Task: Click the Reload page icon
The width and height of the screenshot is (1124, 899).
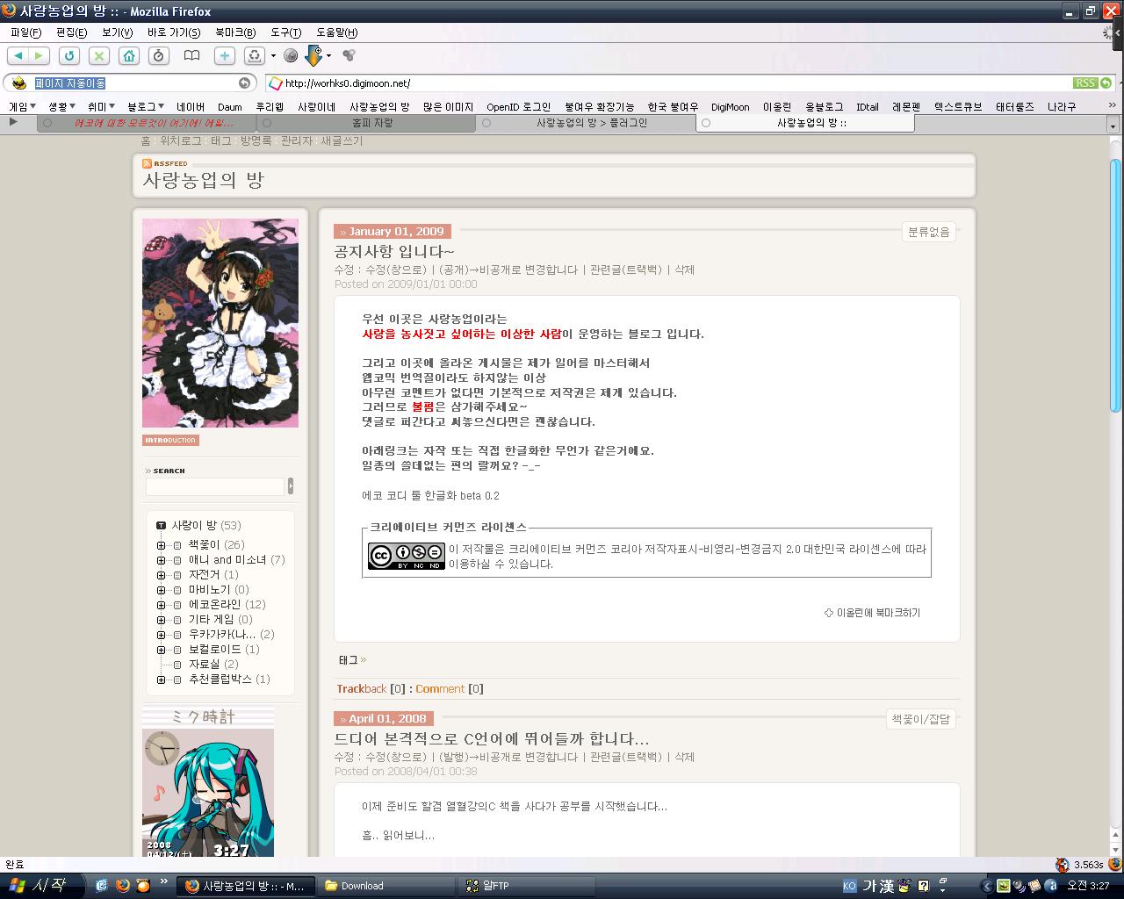Action: 68,55
